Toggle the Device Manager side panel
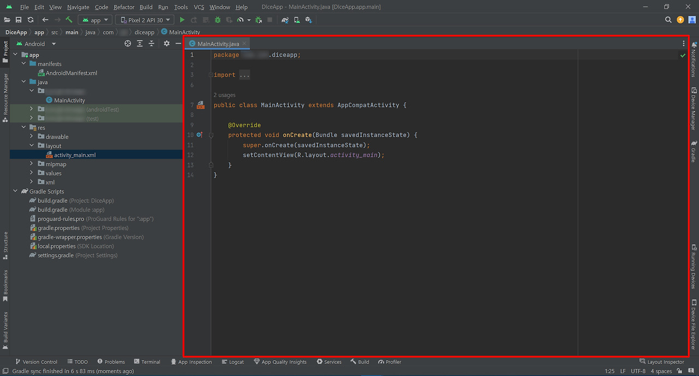 tap(694, 109)
